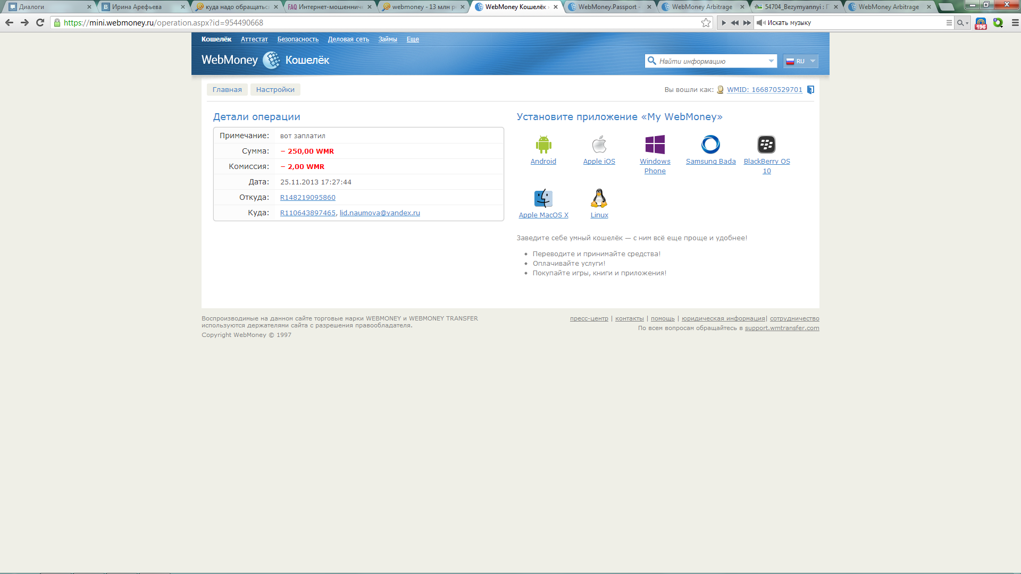Viewport: 1021px width, 574px height.
Task: Open sender wallet R148219095860 link
Action: click(x=308, y=198)
